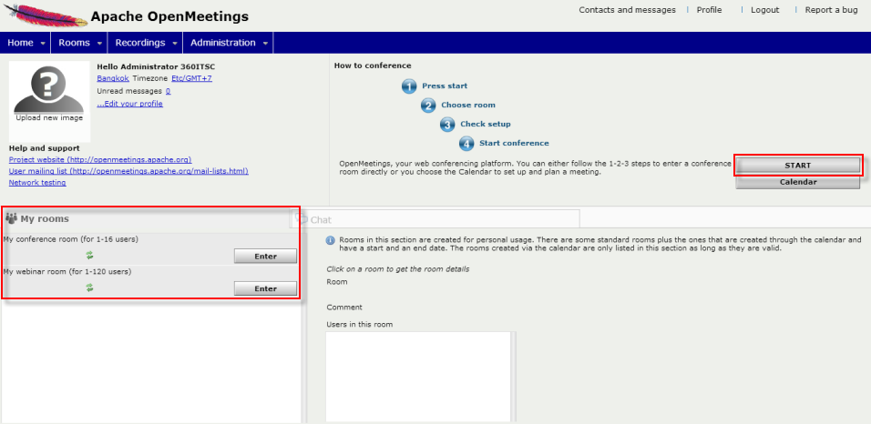871x424 pixels.
Task: Expand the Administration menu arrow
Action: click(265, 44)
